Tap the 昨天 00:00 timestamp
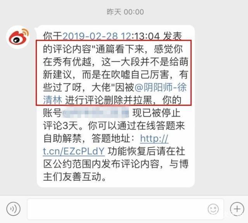Screen dimensions: 248x223 pyautogui.click(x=125, y=12)
